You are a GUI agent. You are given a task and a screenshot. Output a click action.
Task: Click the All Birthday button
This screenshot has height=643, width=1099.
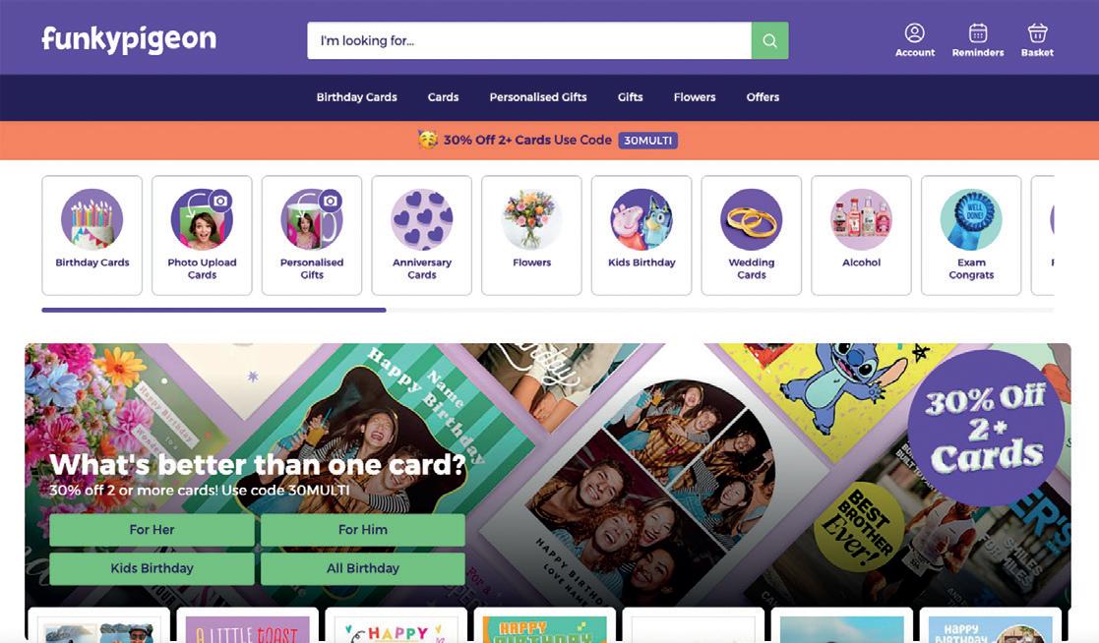pos(363,568)
